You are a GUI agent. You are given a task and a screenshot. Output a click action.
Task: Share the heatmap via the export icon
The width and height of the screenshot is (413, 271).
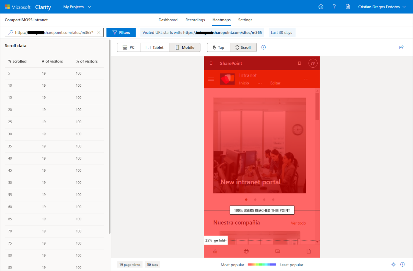[401, 47]
